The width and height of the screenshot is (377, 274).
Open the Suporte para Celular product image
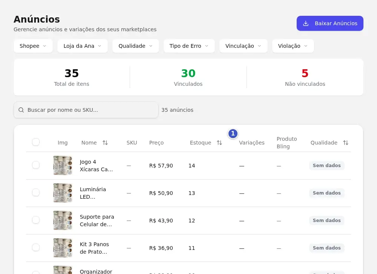(x=63, y=220)
